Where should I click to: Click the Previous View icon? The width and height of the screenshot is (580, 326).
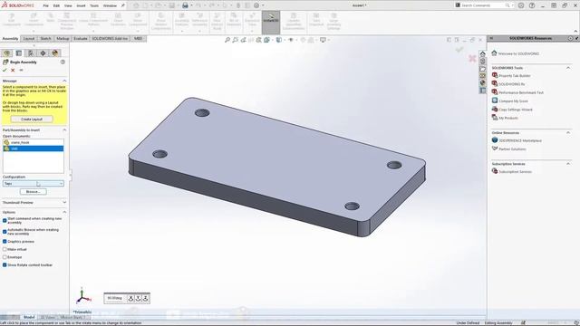coord(244,40)
